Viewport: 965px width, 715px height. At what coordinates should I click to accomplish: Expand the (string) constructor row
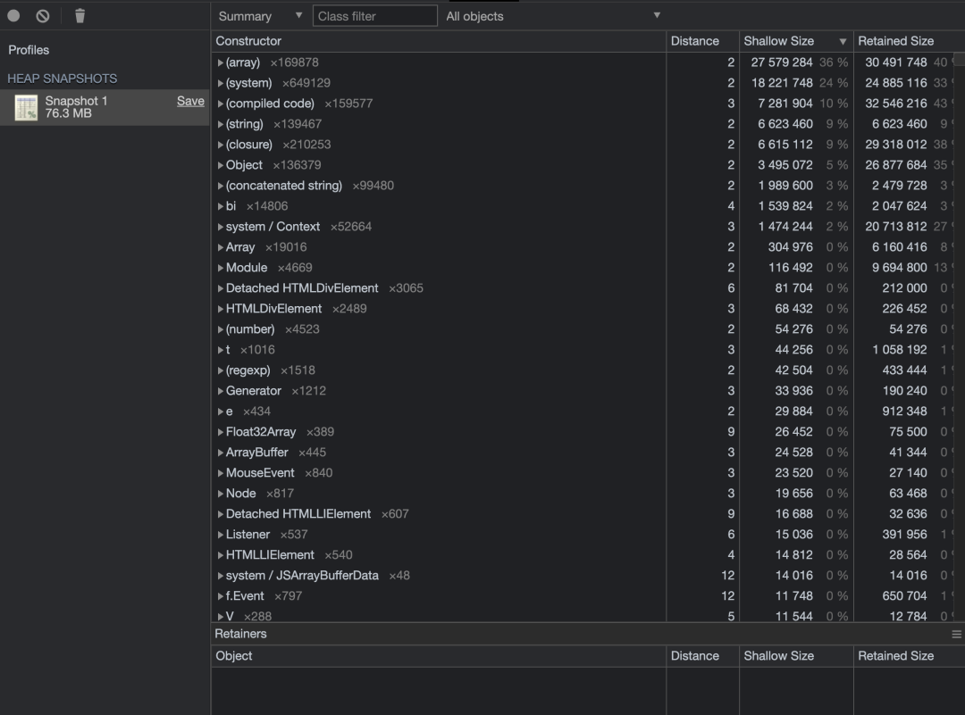click(x=221, y=124)
